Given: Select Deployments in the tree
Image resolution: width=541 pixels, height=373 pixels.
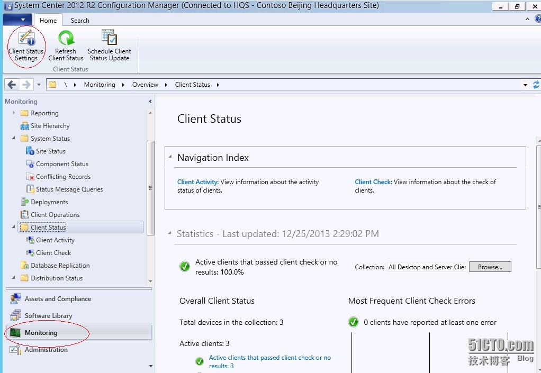Looking at the screenshot, I should click(x=49, y=202).
